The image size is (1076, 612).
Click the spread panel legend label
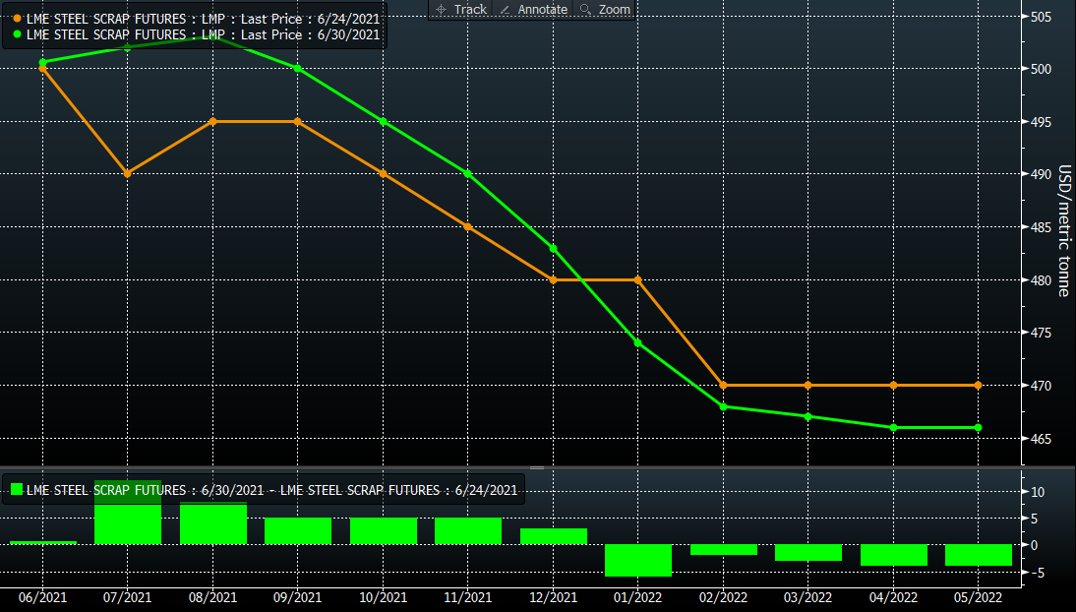coord(270,489)
